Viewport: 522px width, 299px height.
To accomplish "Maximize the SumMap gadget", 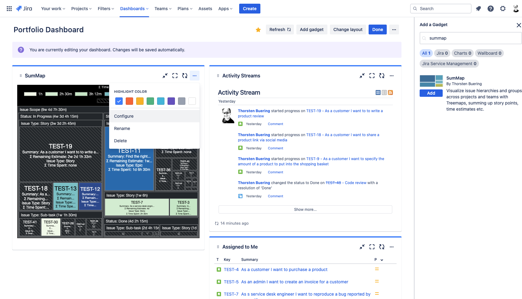I will click(175, 76).
